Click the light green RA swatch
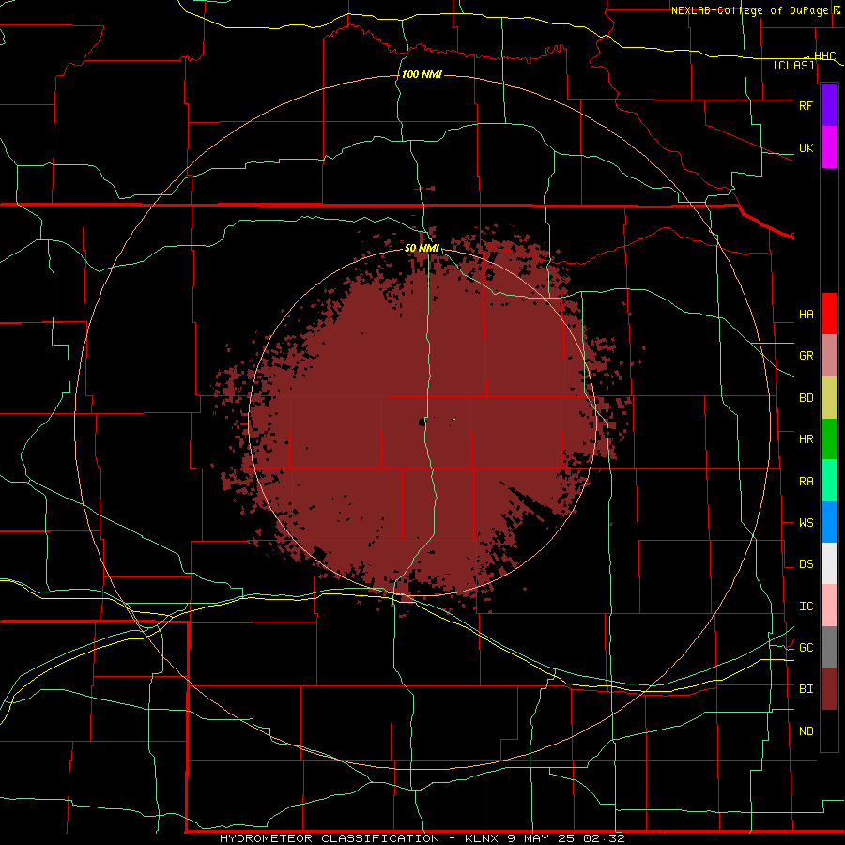The width and height of the screenshot is (845, 845). coord(829,481)
